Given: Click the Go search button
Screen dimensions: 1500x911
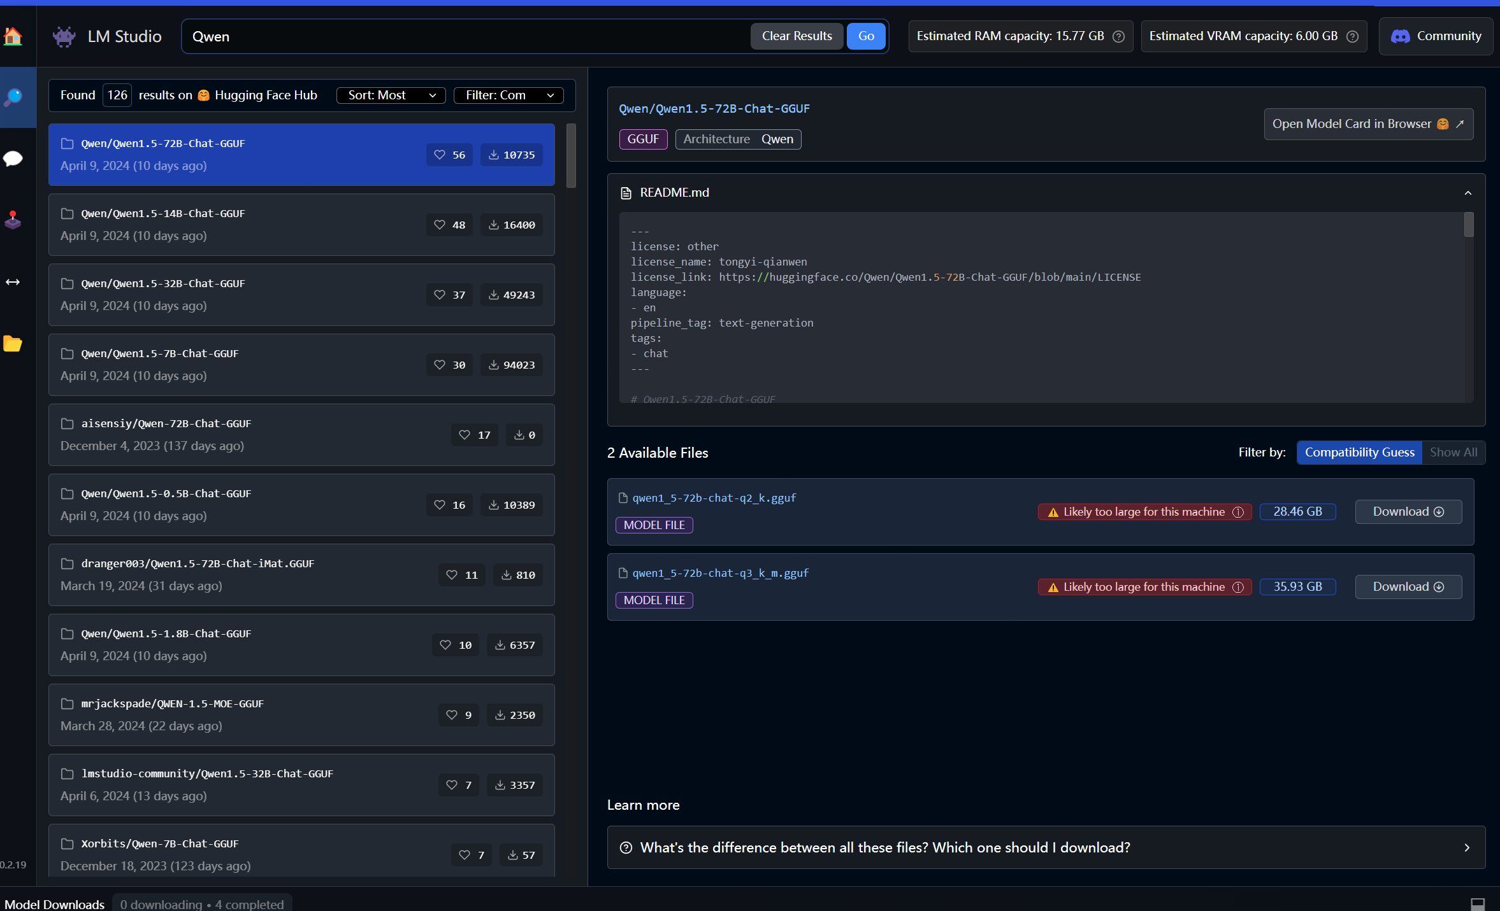Looking at the screenshot, I should tap(866, 36).
